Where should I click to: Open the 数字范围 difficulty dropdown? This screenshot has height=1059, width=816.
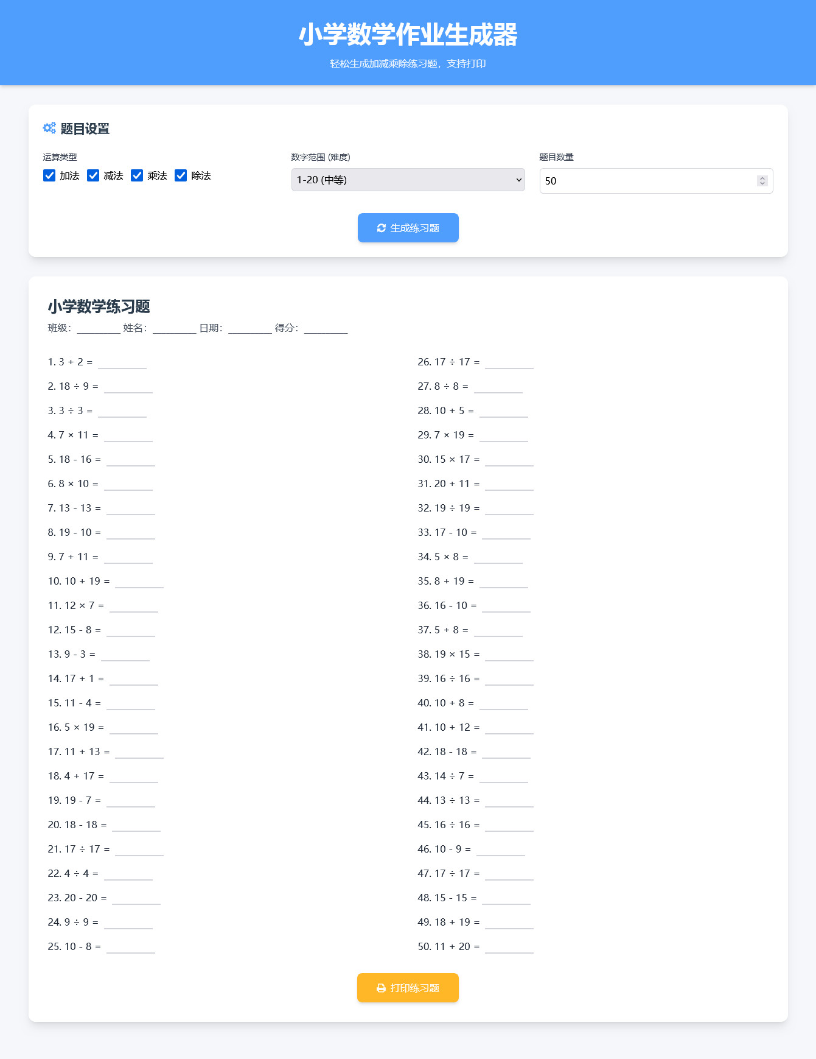[x=408, y=180]
